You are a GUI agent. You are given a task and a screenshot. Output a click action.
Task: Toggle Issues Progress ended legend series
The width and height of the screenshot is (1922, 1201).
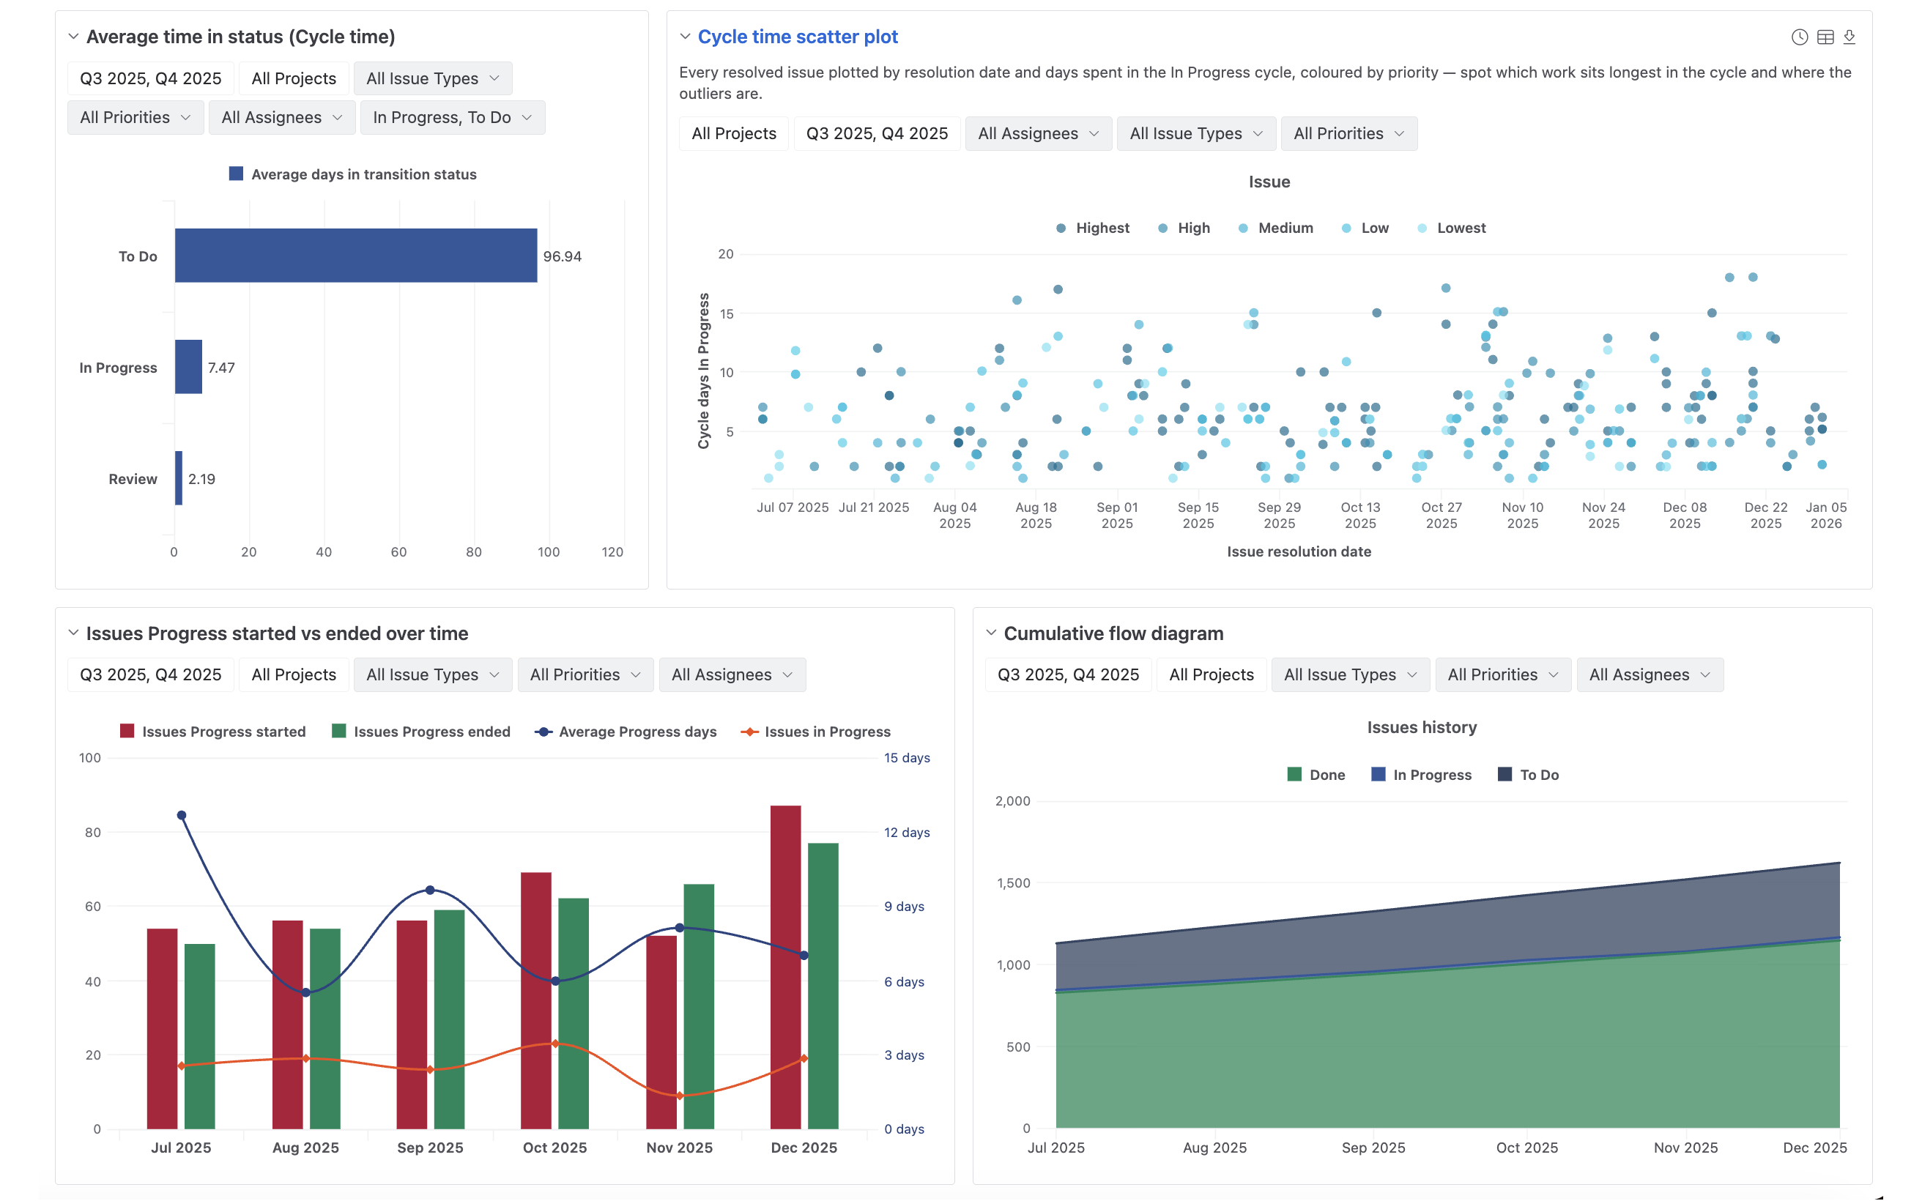421,732
